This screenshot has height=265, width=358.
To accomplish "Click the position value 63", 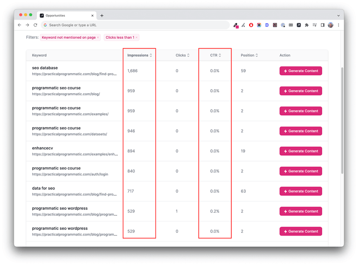I will [x=243, y=191].
